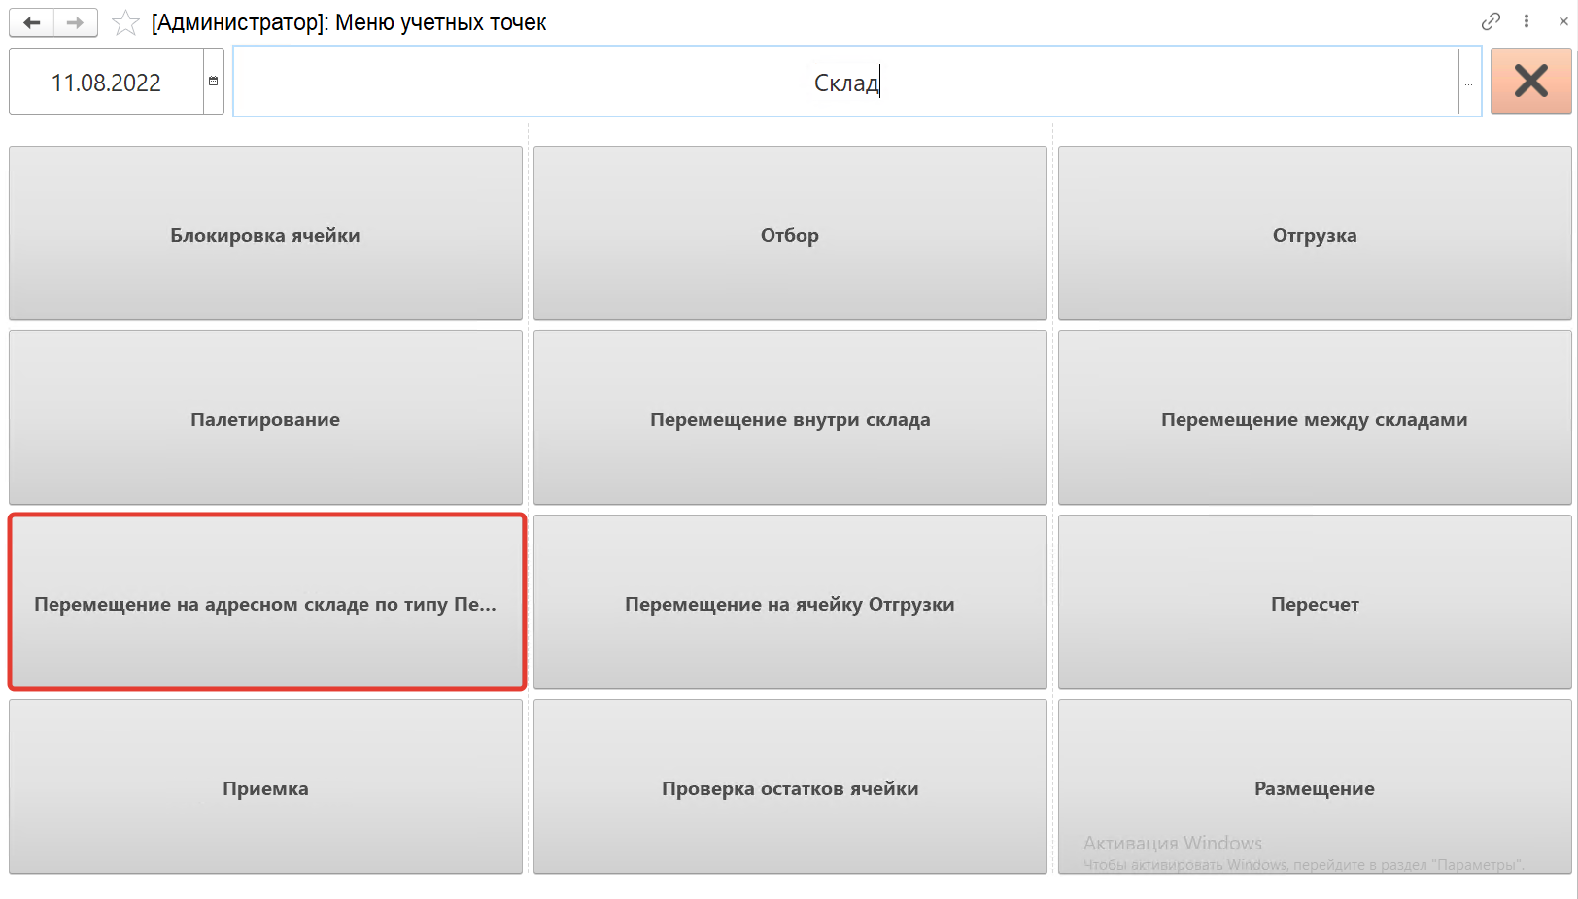Screen dimensions: 1578x899
Task: Open the Блокировка ячейки operation
Action: [265, 234]
